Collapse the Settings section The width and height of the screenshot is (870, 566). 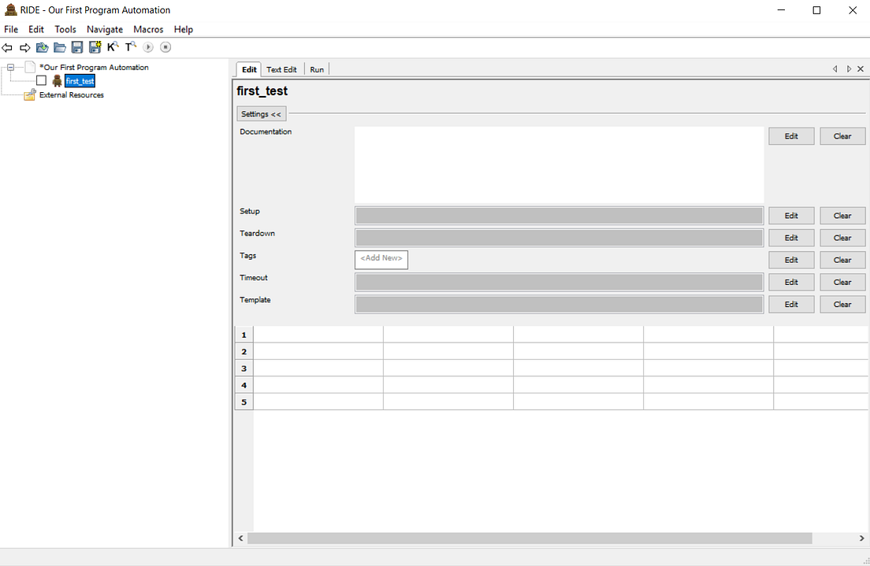pos(260,113)
